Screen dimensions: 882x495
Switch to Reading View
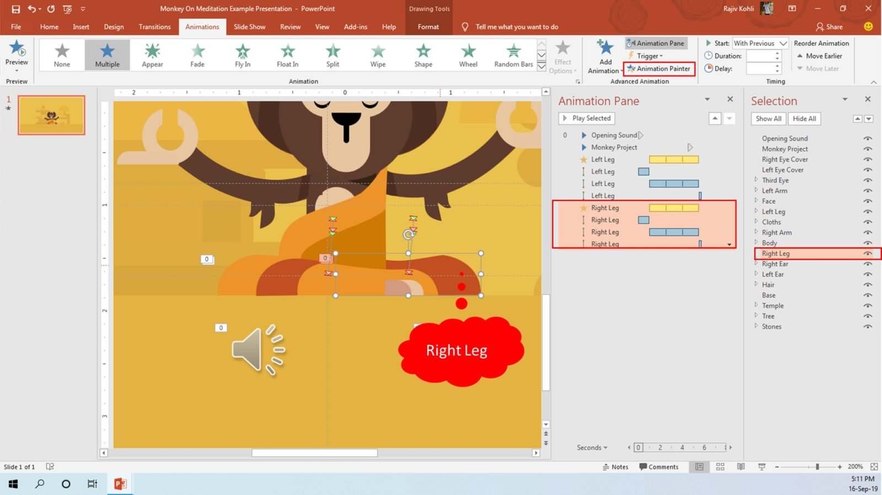point(741,467)
